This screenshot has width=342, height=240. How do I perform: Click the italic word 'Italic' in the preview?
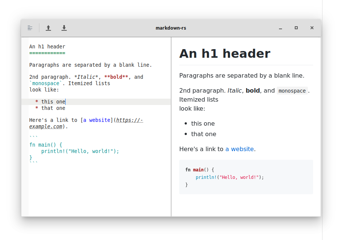234,90
